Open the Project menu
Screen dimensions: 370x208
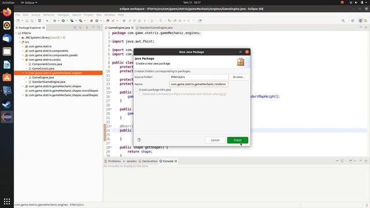(x=88, y=14)
